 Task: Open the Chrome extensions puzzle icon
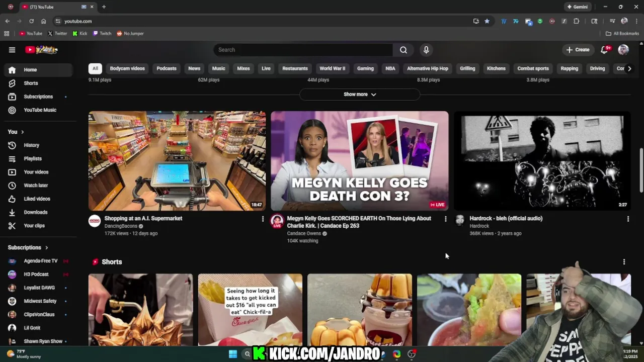[577, 21]
